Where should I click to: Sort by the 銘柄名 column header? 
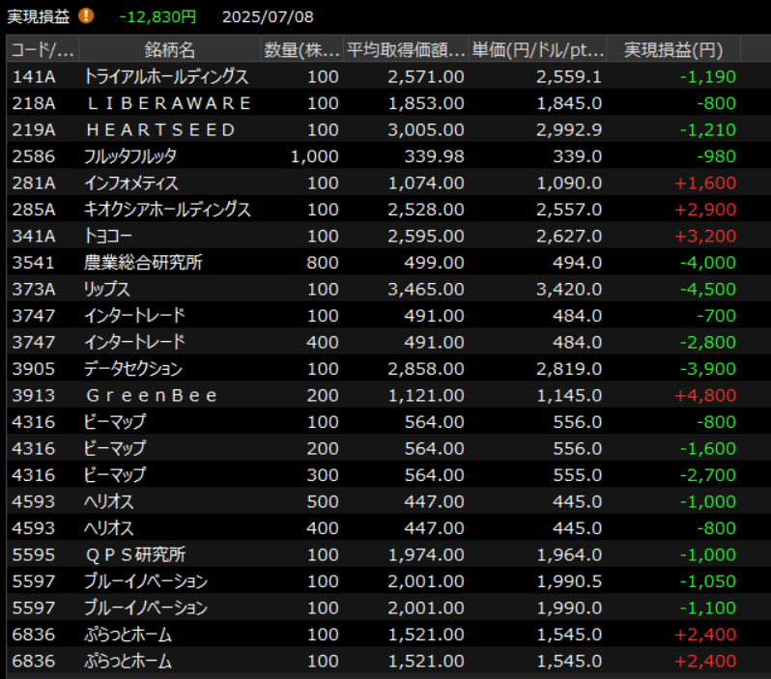coord(170,49)
